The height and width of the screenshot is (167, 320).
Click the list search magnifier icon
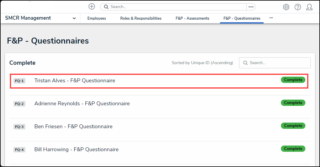(245, 63)
